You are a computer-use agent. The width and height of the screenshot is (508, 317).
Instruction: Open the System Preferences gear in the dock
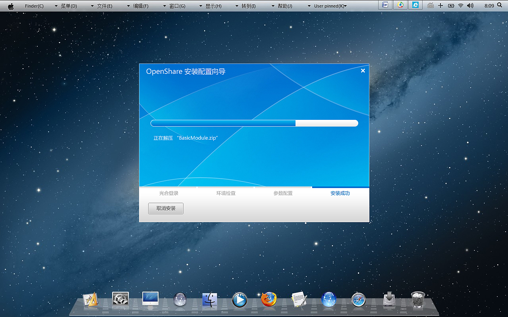pyautogui.click(x=120, y=298)
